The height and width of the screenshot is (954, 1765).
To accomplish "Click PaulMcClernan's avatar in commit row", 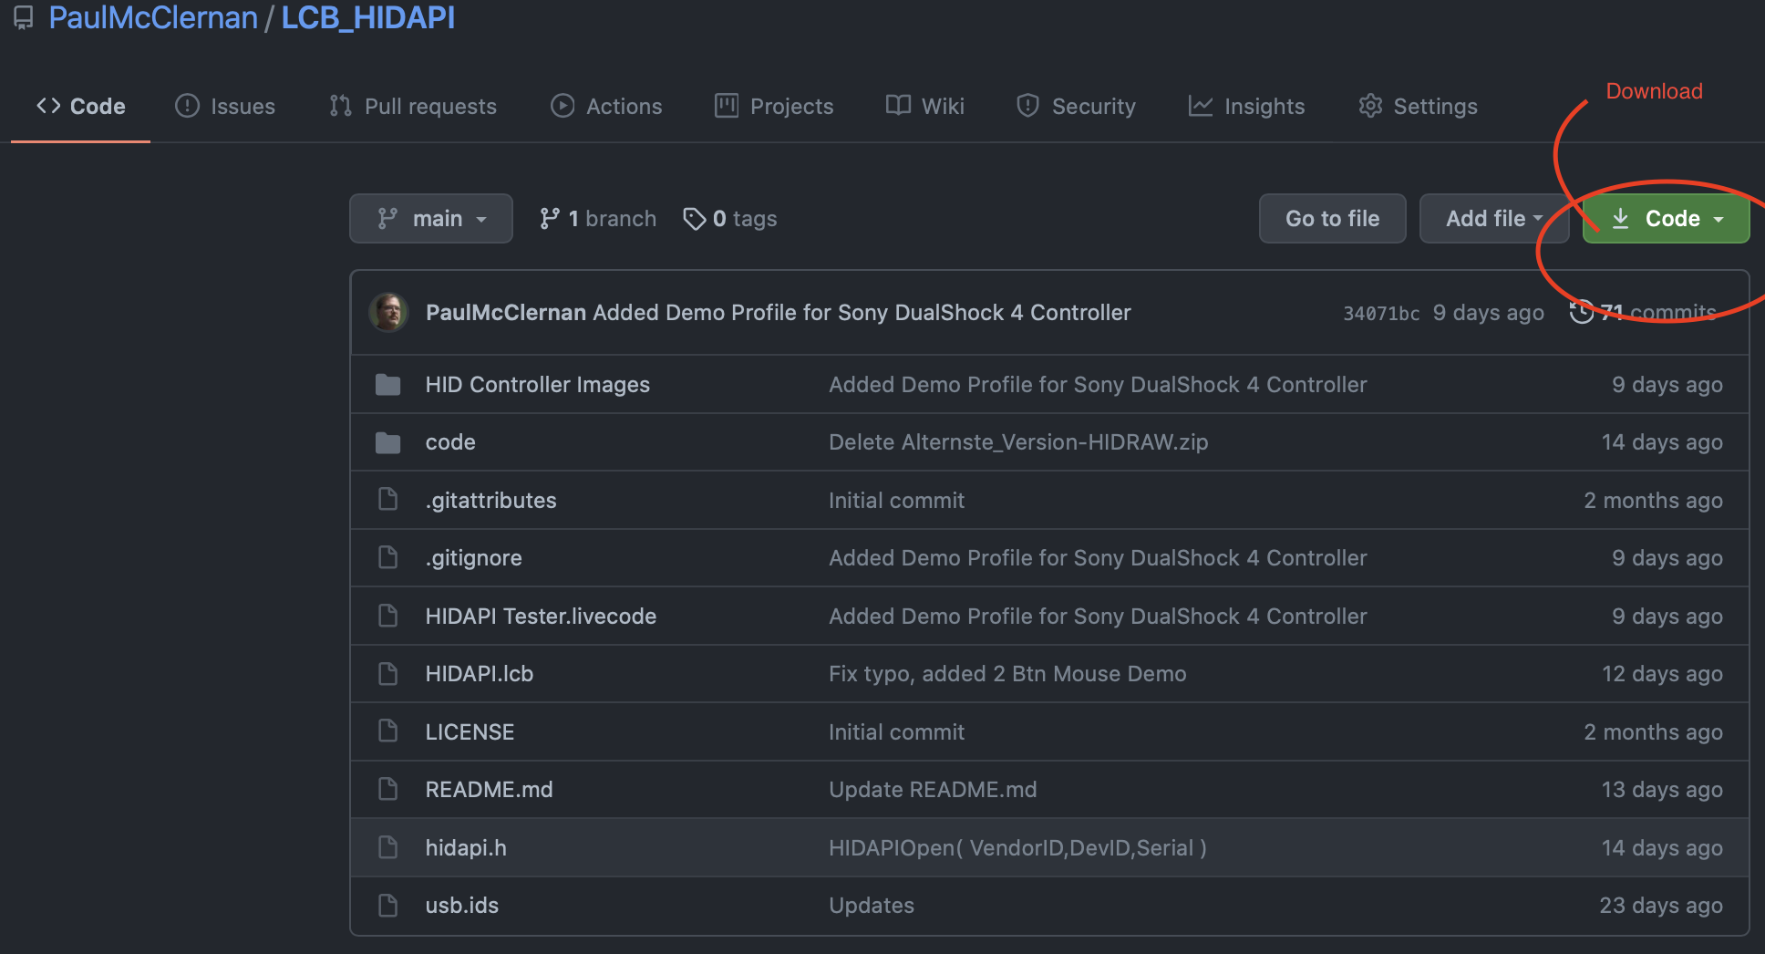I will pos(388,312).
